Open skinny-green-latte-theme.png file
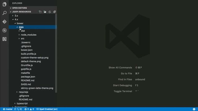The height and width of the screenshot is (111, 198). click(37, 88)
